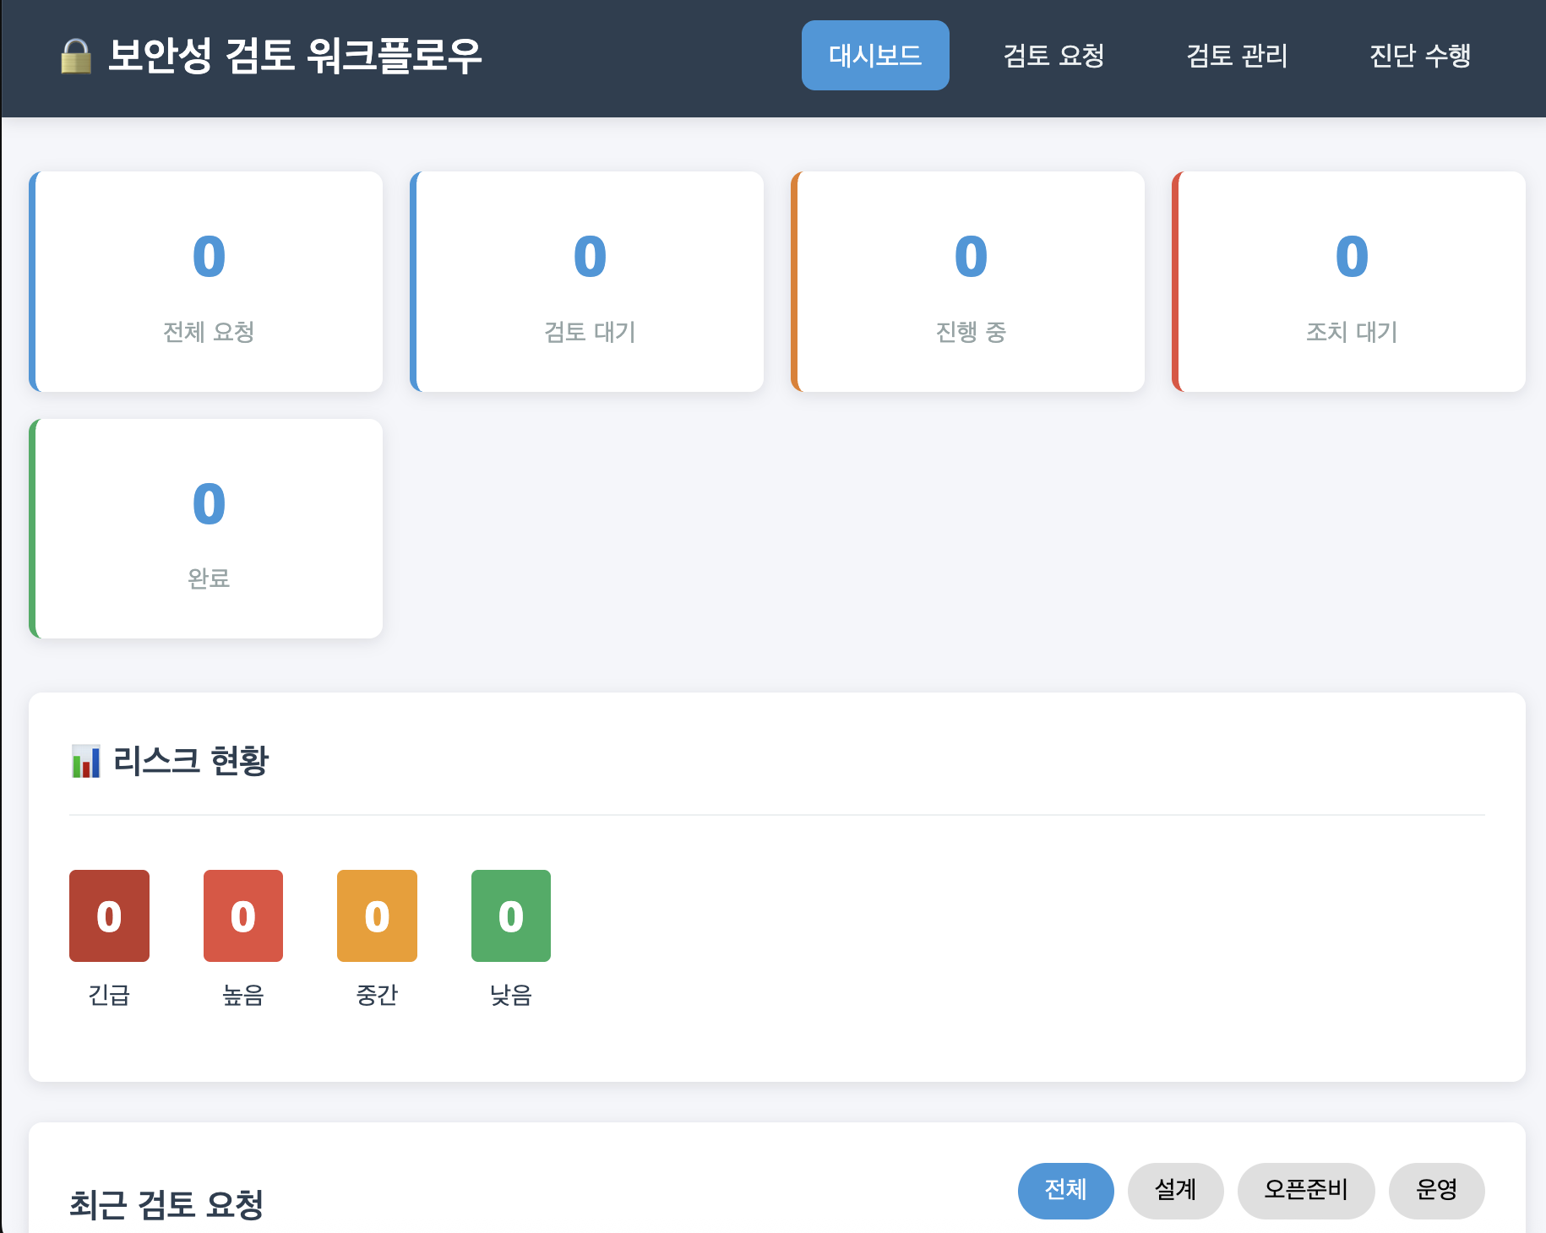Click the 최근 검토 요청 heading

click(x=166, y=1204)
